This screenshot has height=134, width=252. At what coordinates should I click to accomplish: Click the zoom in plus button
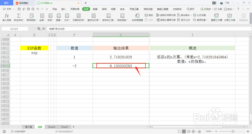pos(248,131)
